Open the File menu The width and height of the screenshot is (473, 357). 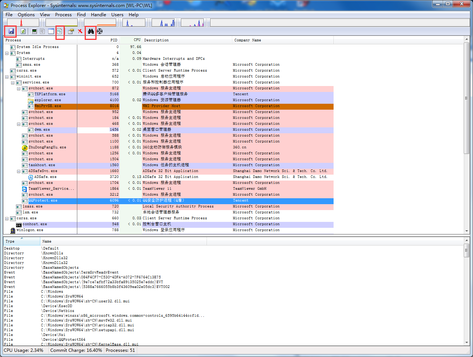coord(9,15)
